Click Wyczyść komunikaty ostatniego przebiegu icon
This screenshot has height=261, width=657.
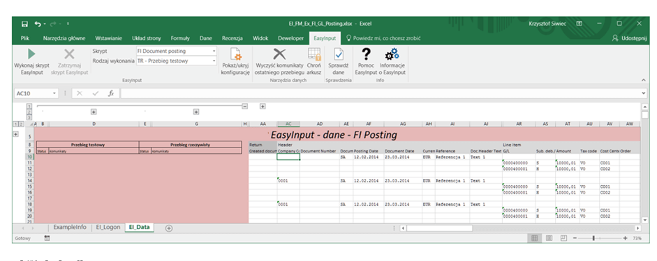point(279,54)
